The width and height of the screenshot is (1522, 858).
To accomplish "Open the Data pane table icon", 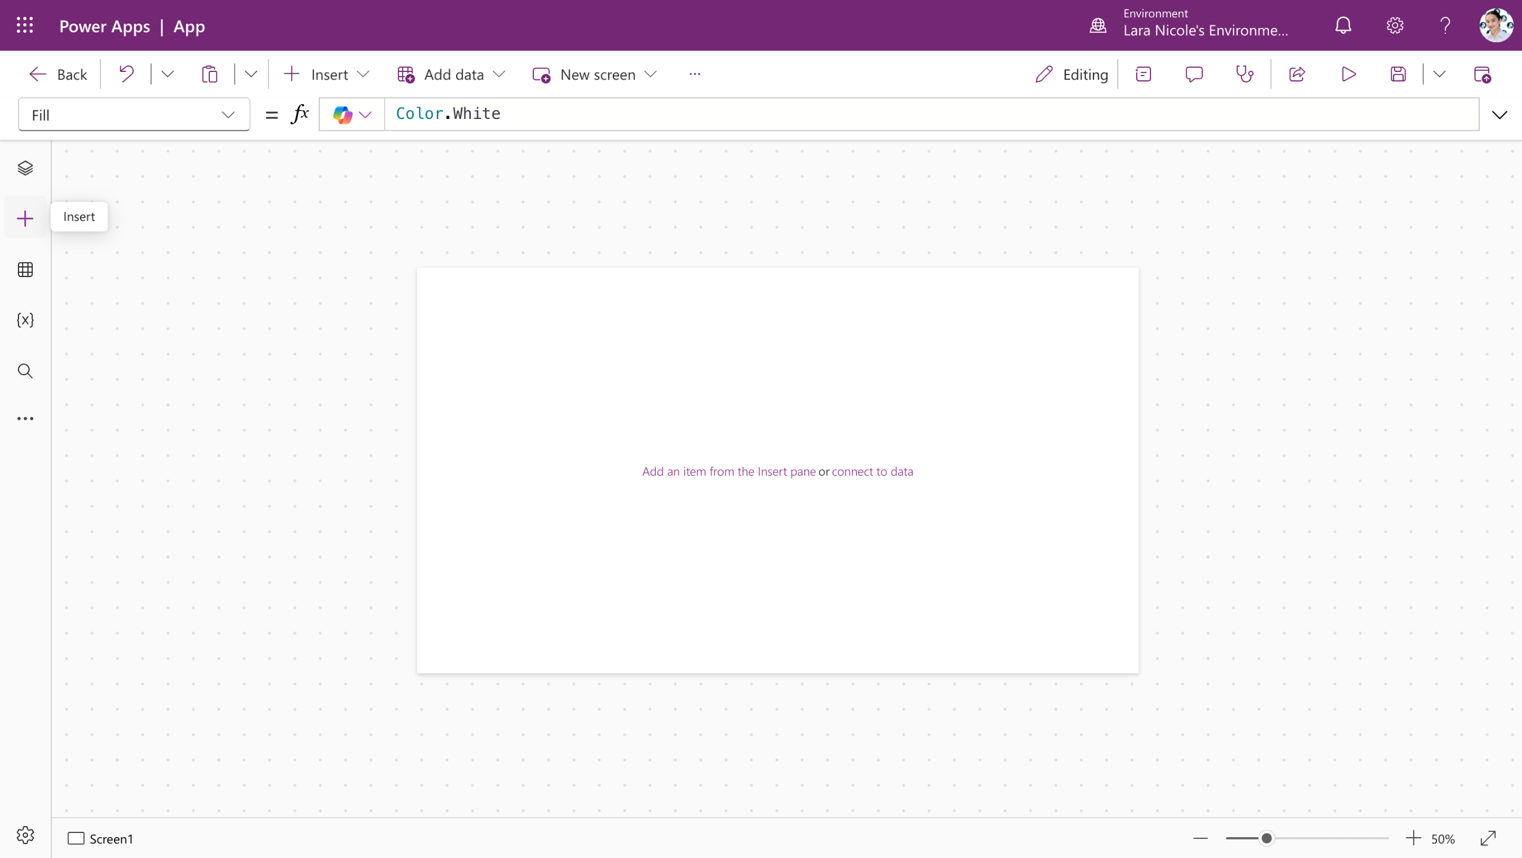I will coord(25,270).
